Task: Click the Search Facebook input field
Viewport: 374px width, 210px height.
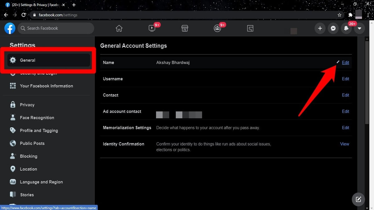Action: pos(56,28)
